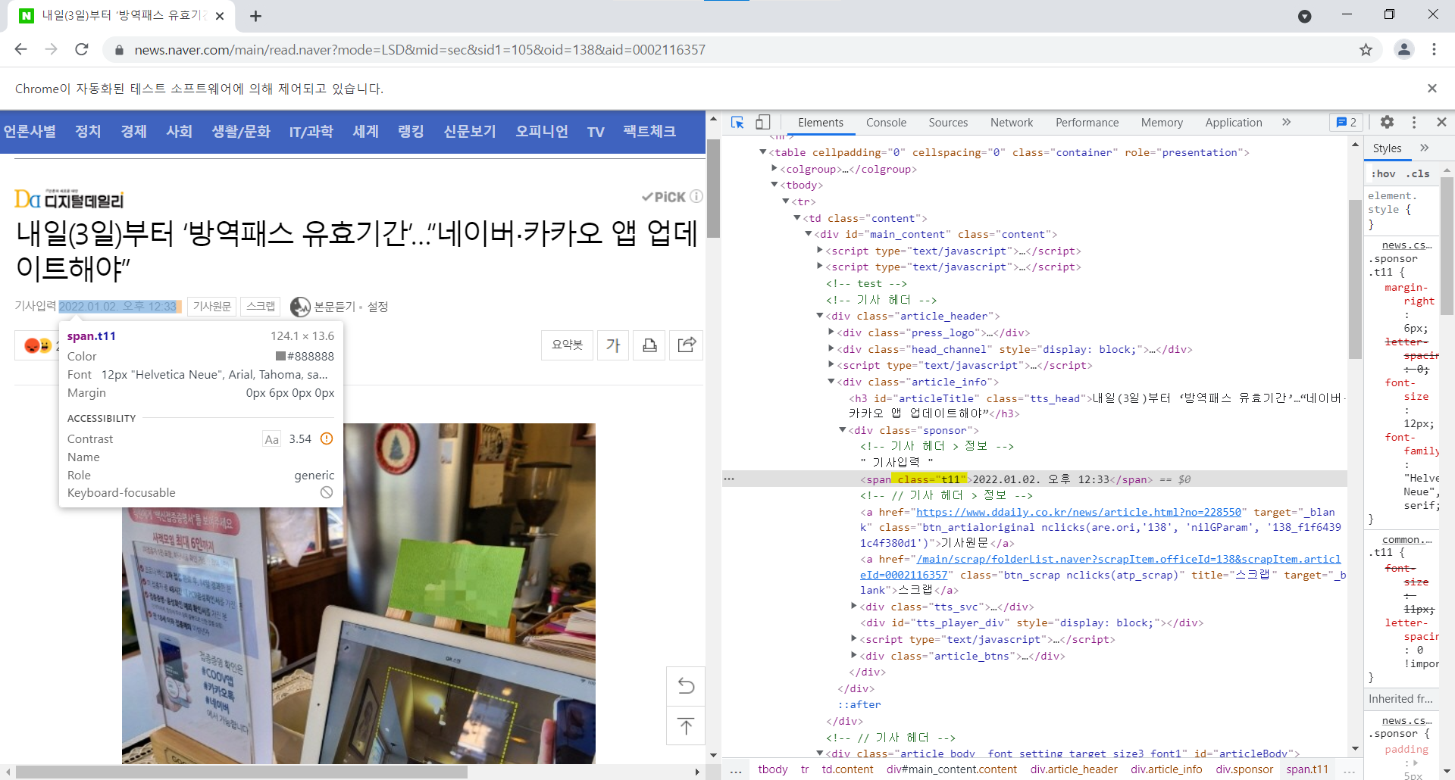This screenshot has height=780, width=1455.
Task: Click the 정치 news menu
Action: (88, 132)
